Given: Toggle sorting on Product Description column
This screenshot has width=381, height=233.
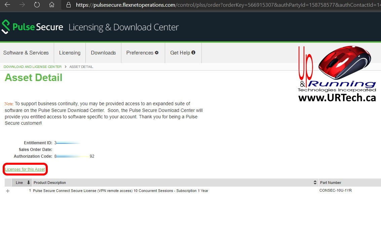Looking at the screenshot, I should (x=315, y=183).
